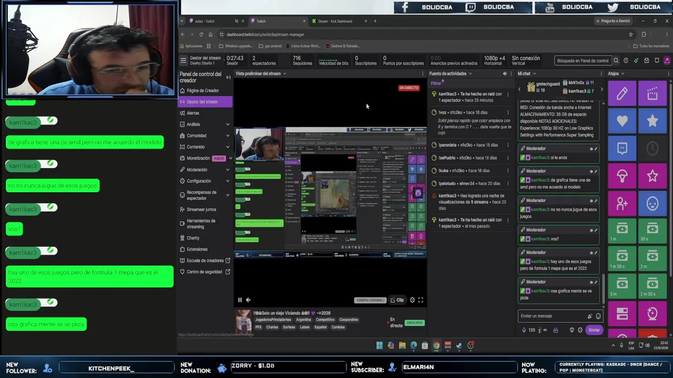Select Gestor del stream in sidebar
Viewport: 673px width, 378px height.
point(205,102)
